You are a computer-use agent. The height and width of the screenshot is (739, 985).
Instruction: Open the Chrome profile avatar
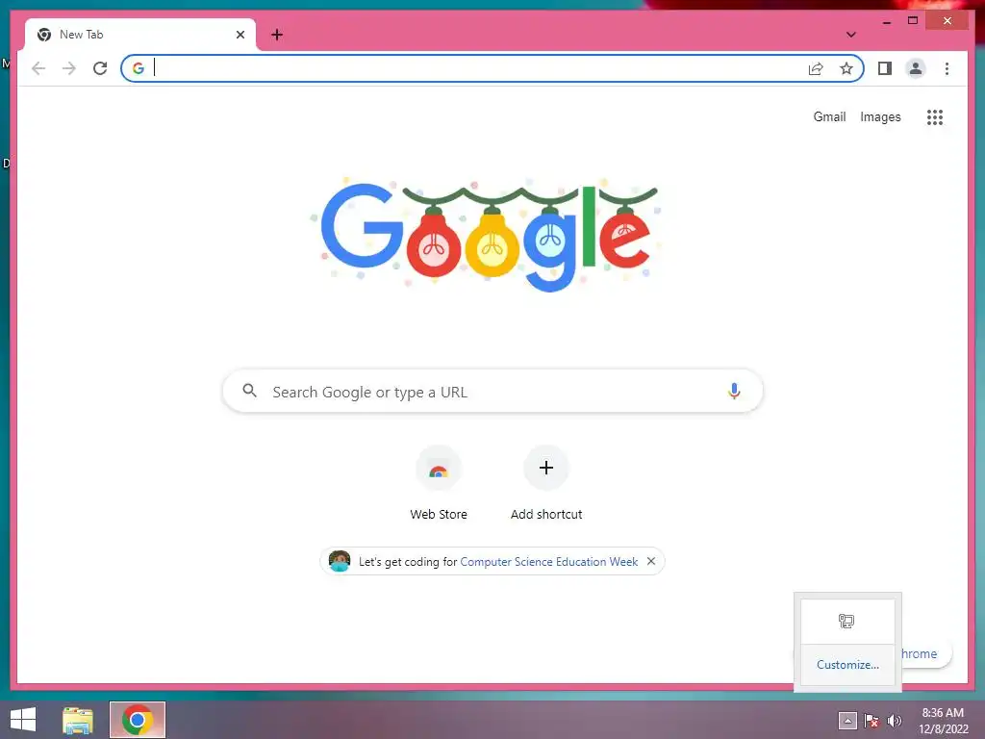(916, 68)
